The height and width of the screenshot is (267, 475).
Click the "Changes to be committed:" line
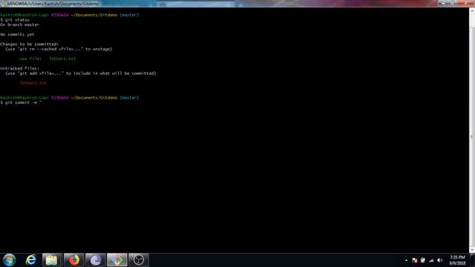click(30, 44)
